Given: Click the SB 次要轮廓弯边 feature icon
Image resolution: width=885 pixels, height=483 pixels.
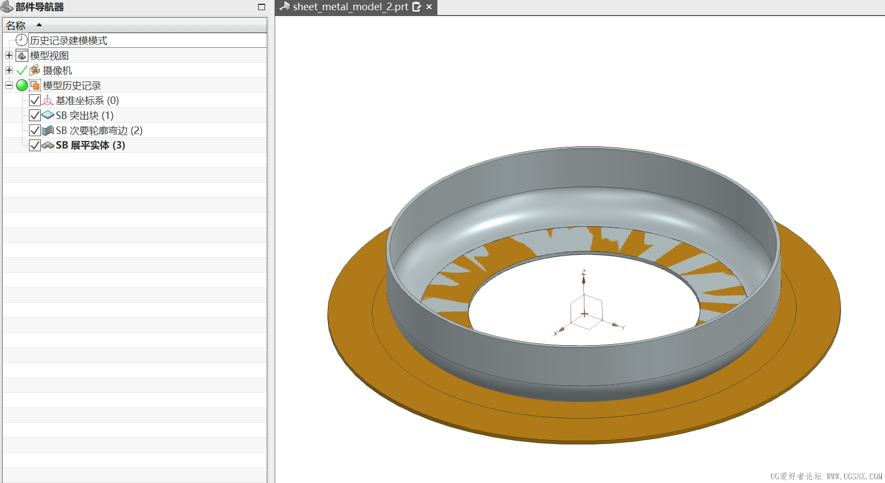Looking at the screenshot, I should 48,130.
